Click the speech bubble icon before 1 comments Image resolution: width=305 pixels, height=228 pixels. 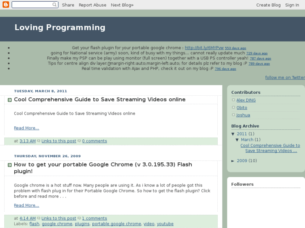[79, 218]
